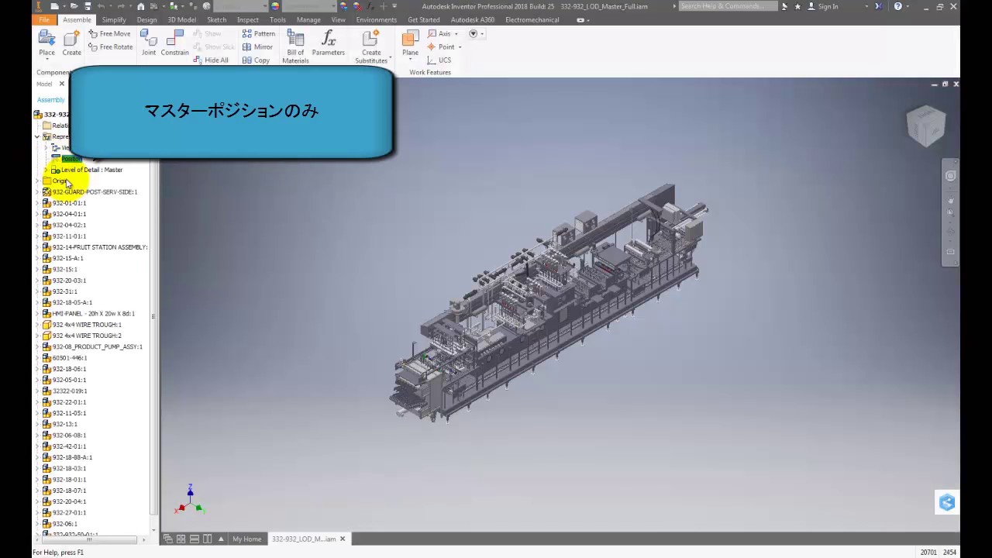Activate the Joint tool
This screenshot has width=992, height=558.
149,43
